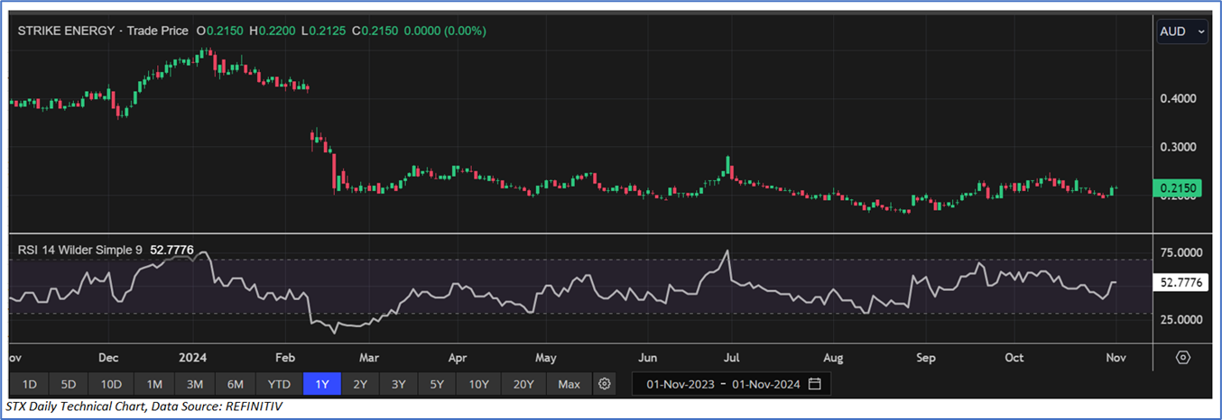Image resolution: width=1222 pixels, height=420 pixels.
Task: Select the Max time range
Action: [x=569, y=384]
